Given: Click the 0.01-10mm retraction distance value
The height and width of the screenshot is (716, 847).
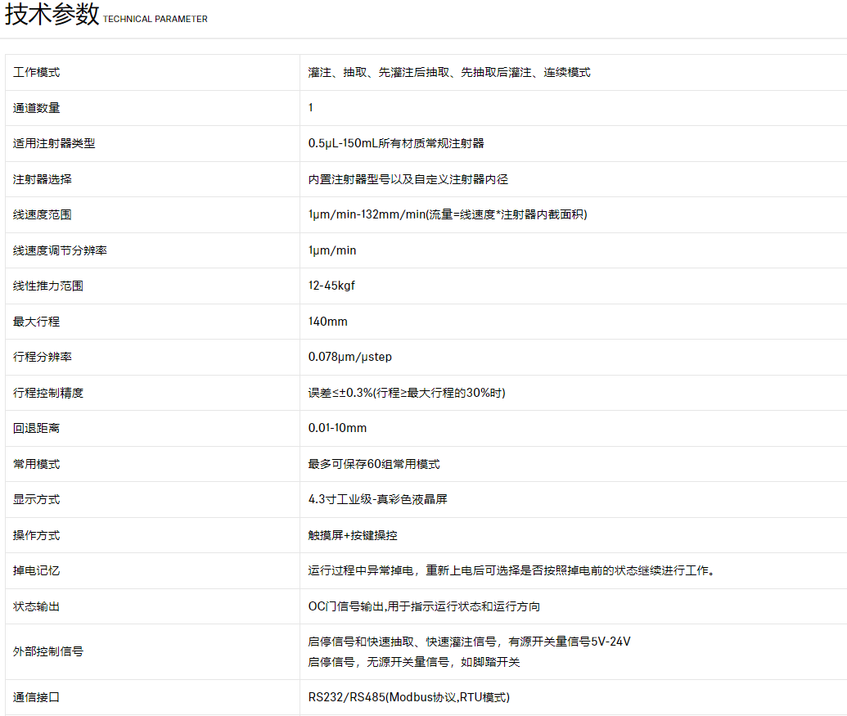Looking at the screenshot, I should pyautogui.click(x=337, y=428).
